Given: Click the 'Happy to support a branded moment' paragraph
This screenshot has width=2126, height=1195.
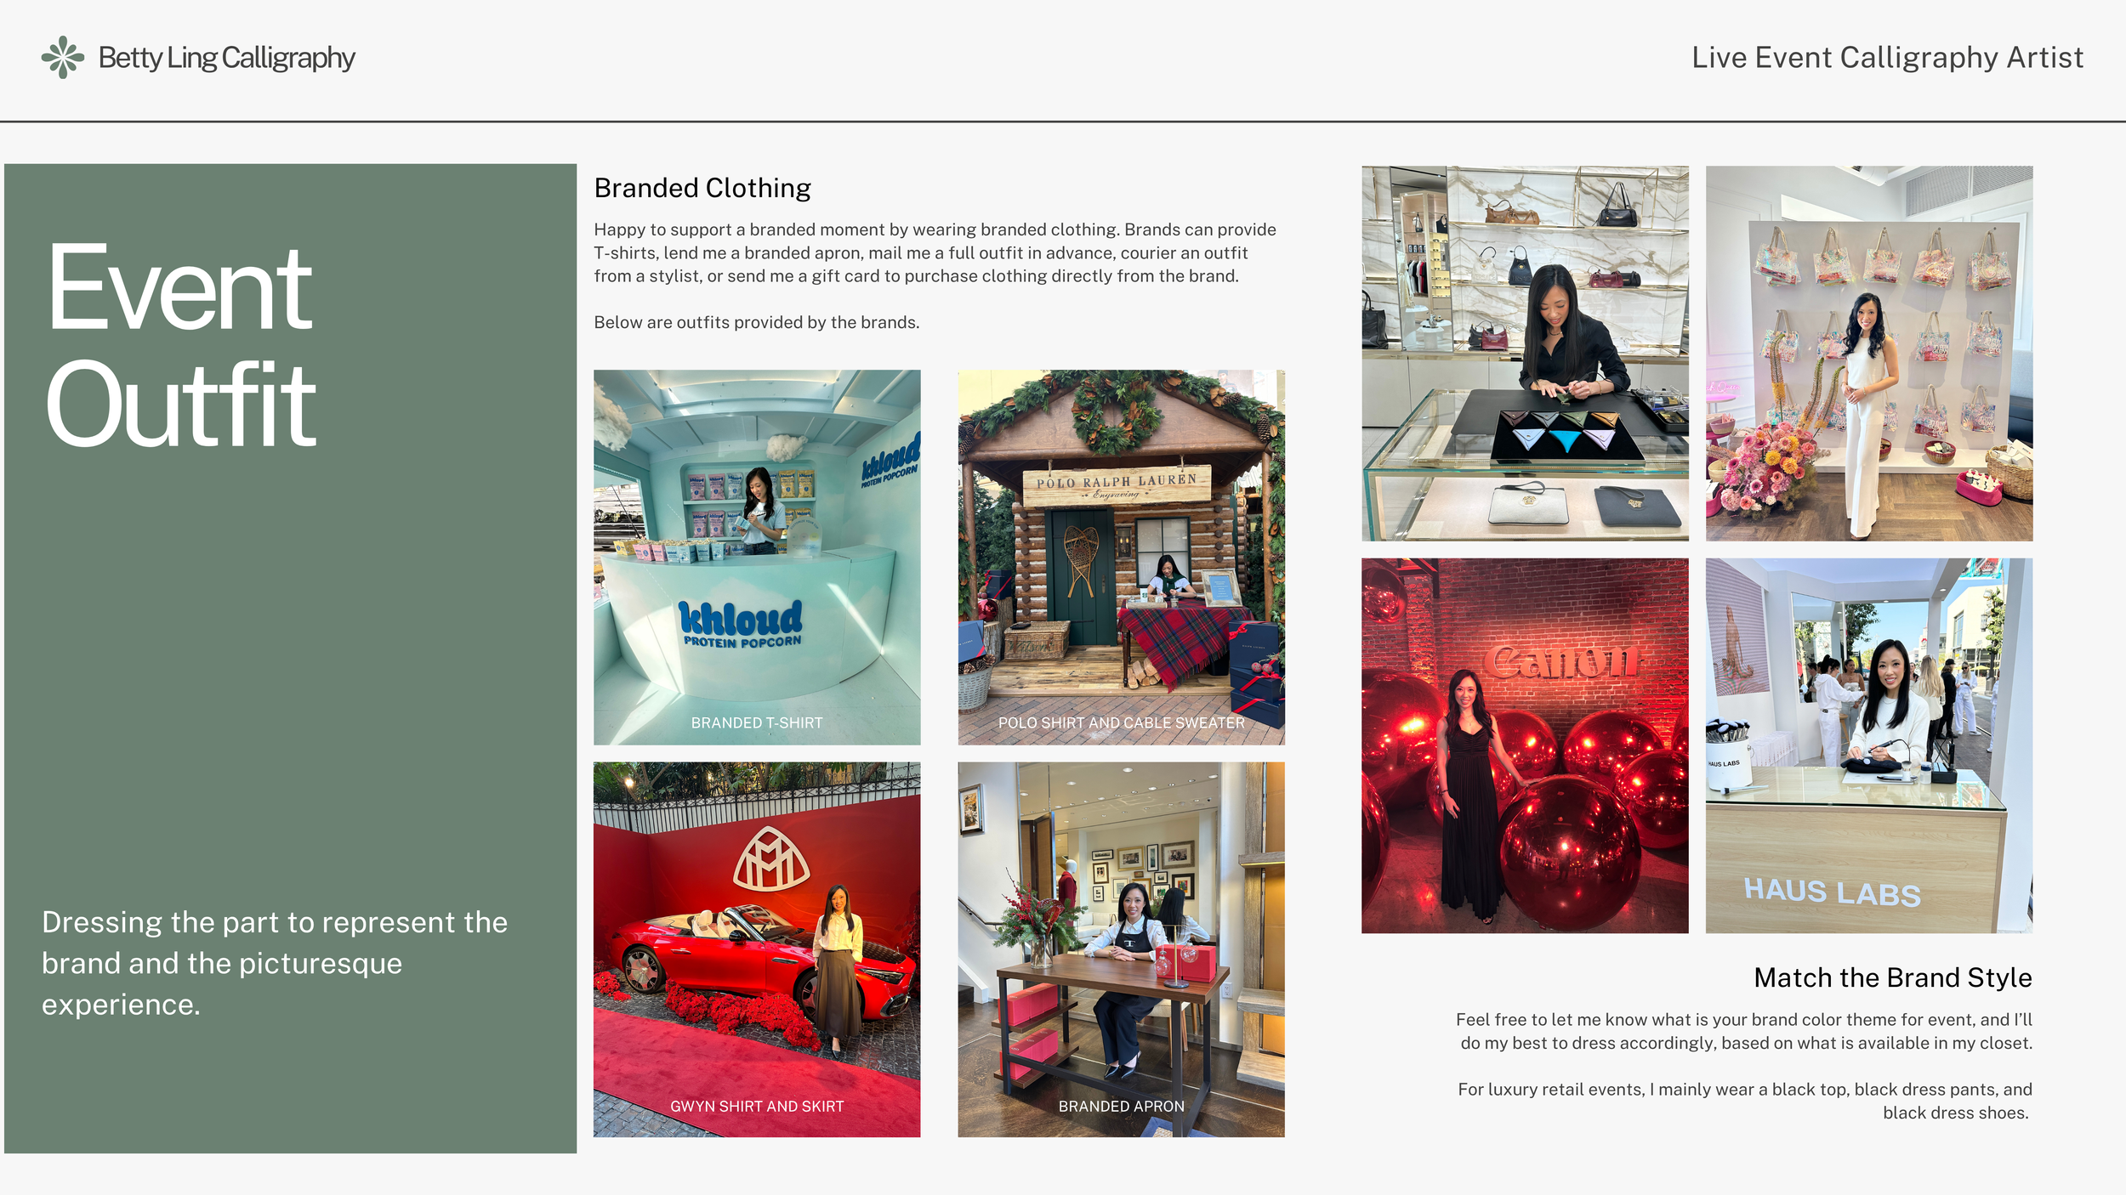Looking at the screenshot, I should [935, 252].
